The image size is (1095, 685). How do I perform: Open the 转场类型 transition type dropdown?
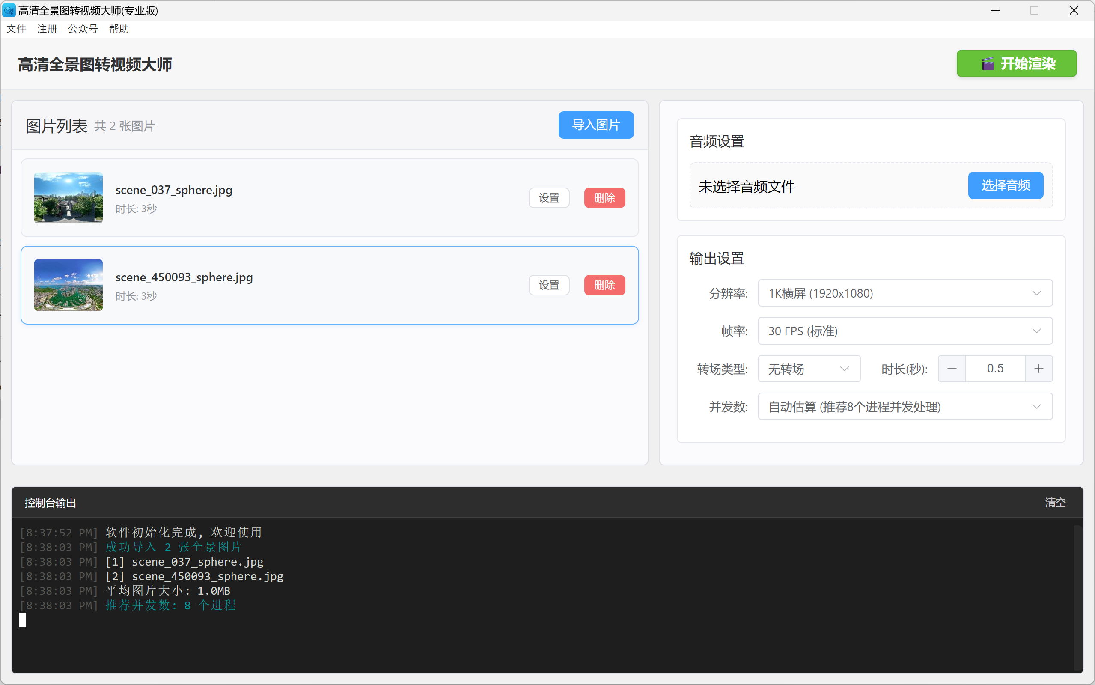tap(809, 369)
